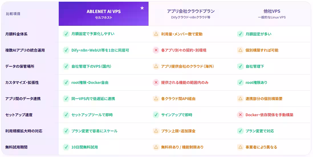Select the アプリ会社クラウドプラン column header
Image resolution: width=313 pixels, height=157 pixels.
191,14
